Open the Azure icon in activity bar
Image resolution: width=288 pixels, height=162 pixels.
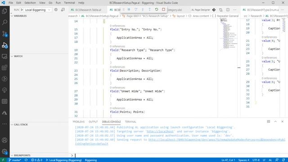4,113
